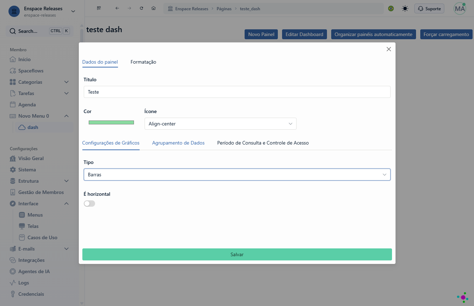Switch to the Formatação tab

coord(144,62)
